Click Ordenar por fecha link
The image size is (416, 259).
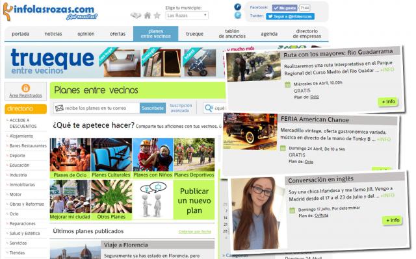point(195,232)
